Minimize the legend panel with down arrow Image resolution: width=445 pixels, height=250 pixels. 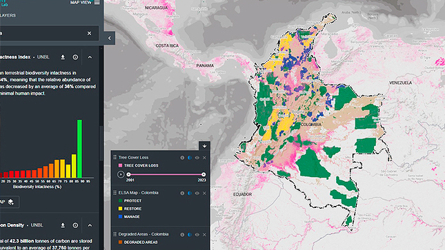pyautogui.click(x=204, y=146)
